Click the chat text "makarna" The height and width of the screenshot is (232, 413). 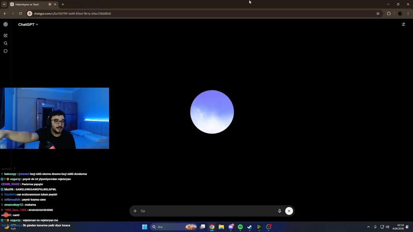(30, 205)
